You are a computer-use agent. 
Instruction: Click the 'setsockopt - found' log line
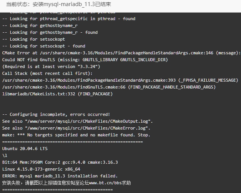coord(43,46)
